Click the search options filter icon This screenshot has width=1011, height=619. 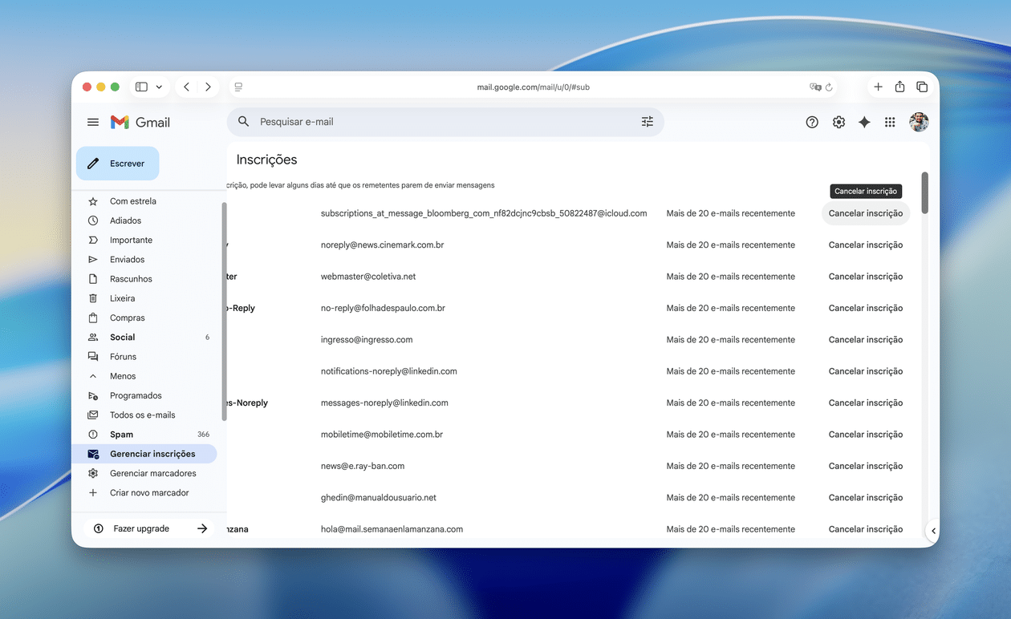[x=647, y=122]
